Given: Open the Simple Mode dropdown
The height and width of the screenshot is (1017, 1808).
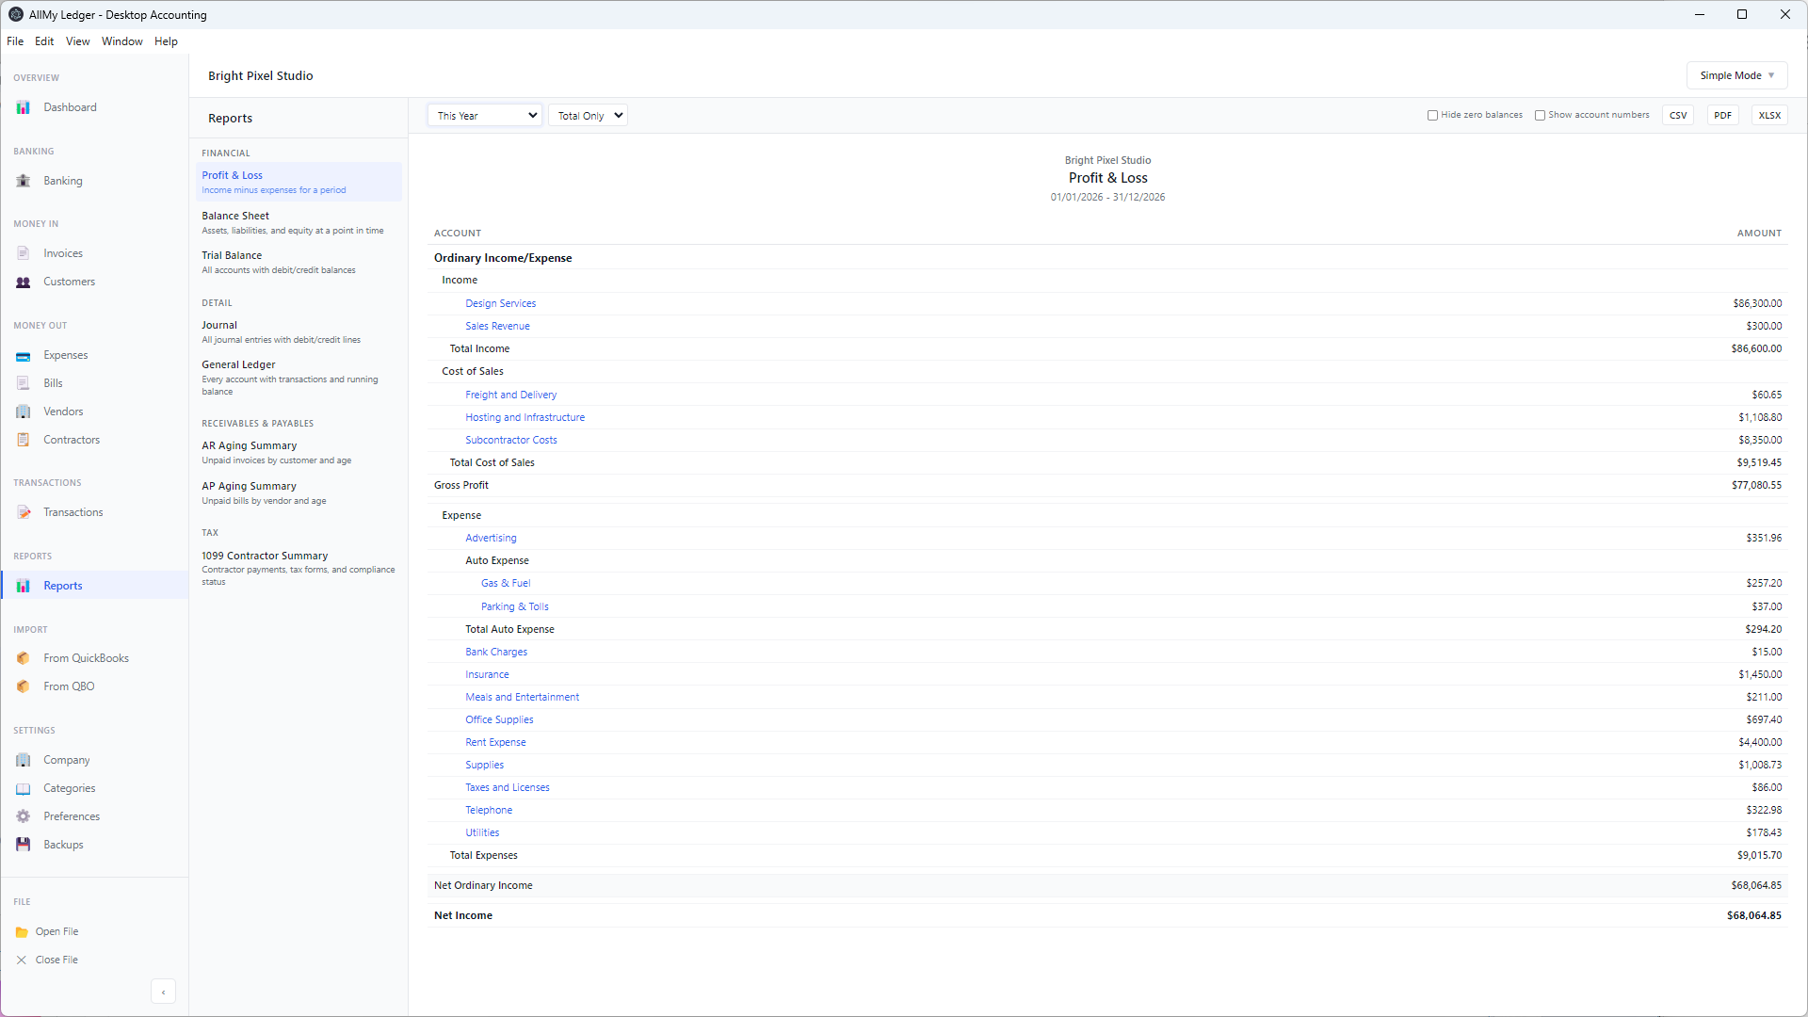Looking at the screenshot, I should point(1735,75).
